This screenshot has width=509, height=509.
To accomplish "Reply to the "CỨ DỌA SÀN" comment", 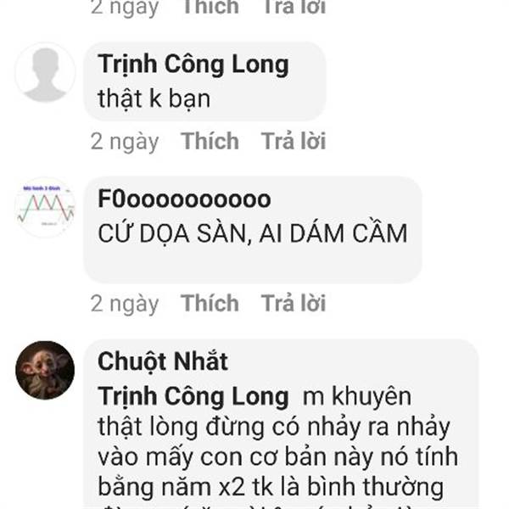I will [x=294, y=303].
